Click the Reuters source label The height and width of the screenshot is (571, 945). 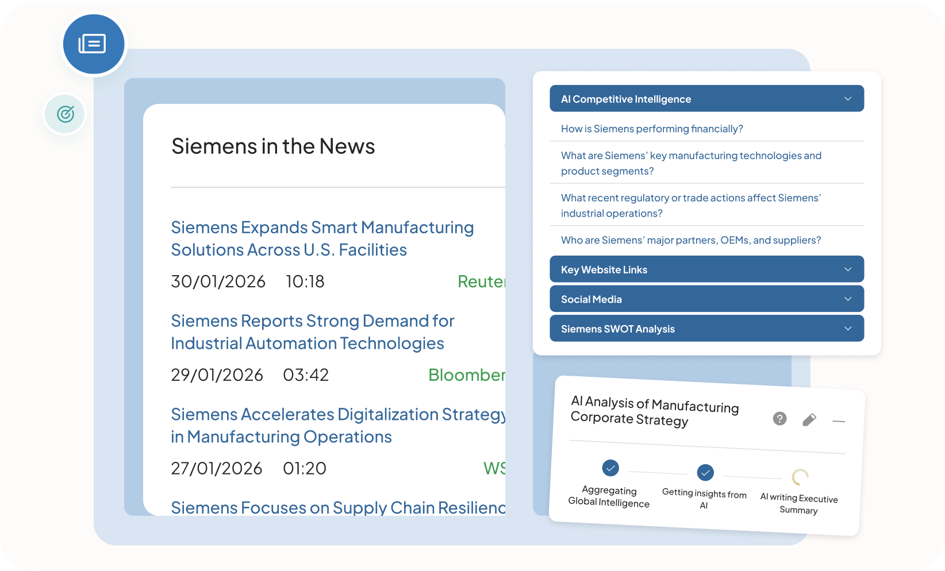point(481,281)
